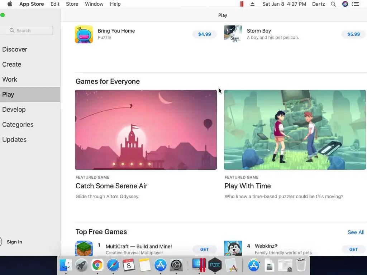Open document file icon in dock
This screenshot has width=367, height=275.
tap(270, 265)
